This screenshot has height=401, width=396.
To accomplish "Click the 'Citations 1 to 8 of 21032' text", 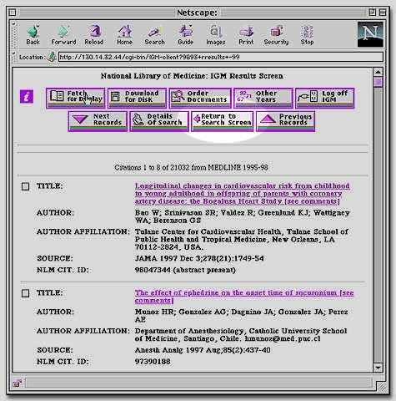I will [191, 168].
